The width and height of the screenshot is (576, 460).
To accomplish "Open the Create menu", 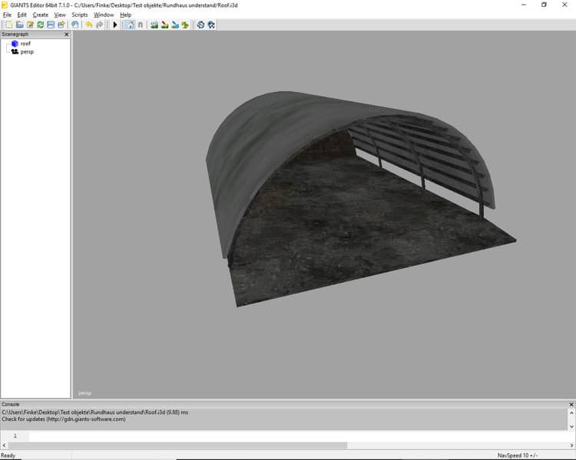I will tap(40, 15).
